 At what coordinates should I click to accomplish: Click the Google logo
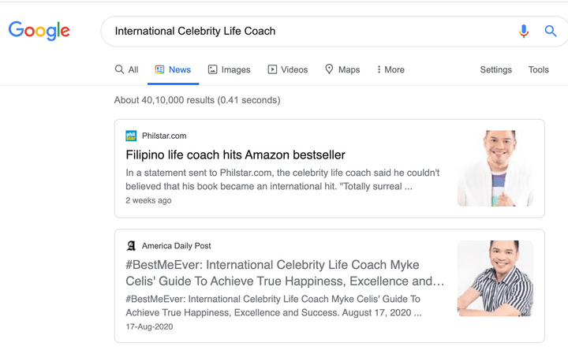coord(39,31)
